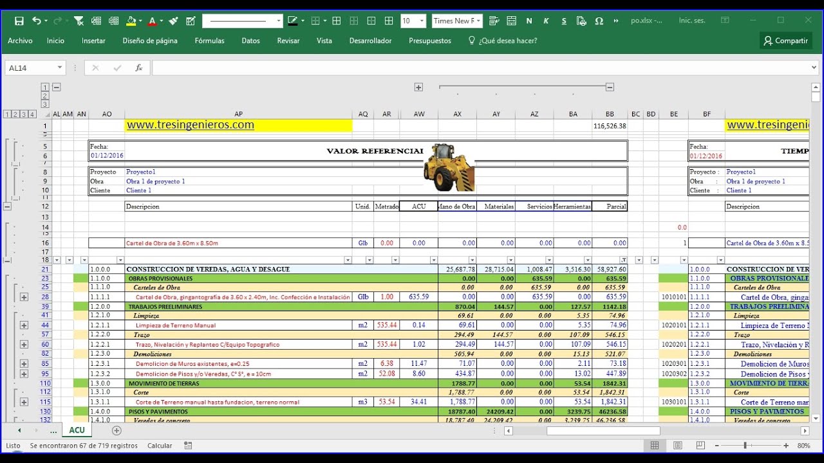This screenshot has height=463, width=824.
Task: Open the Desarrollador tab
Action: tap(370, 41)
